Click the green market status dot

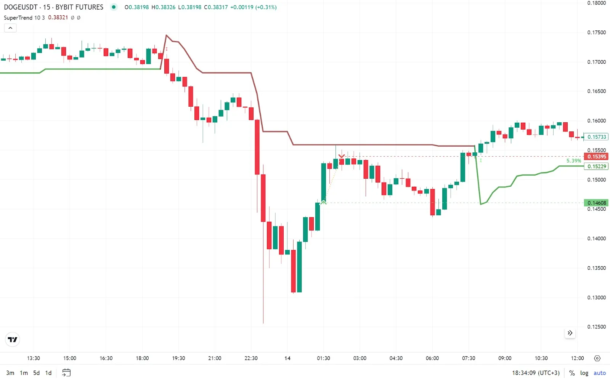[x=114, y=7]
